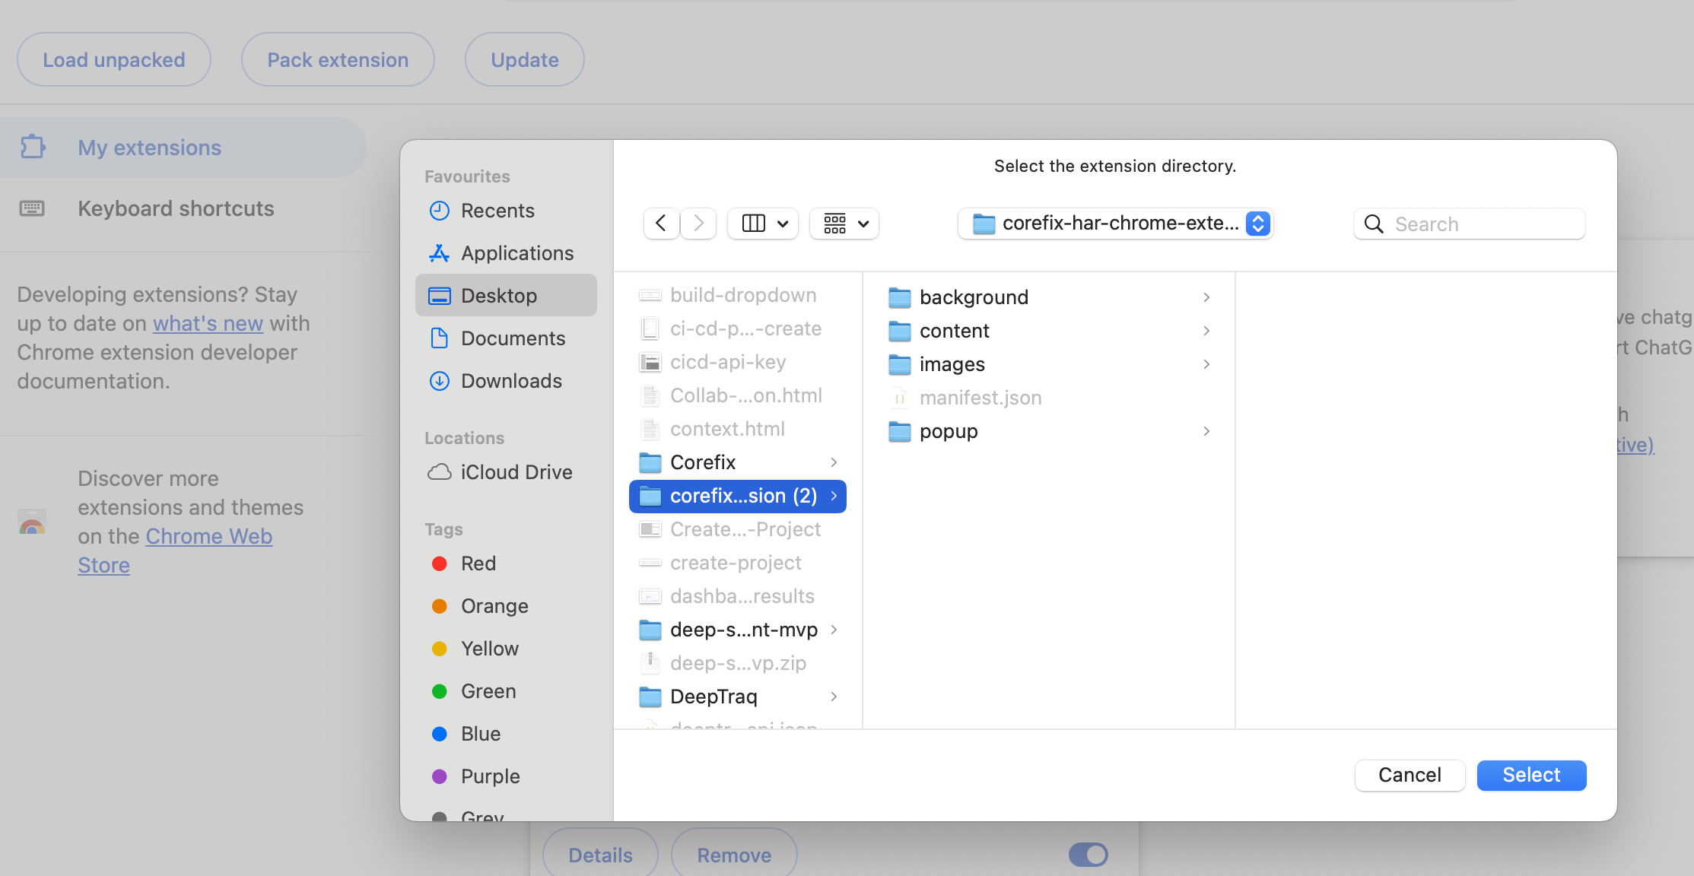Cancel the directory selection dialog
The height and width of the screenshot is (876, 1694).
1410,775
